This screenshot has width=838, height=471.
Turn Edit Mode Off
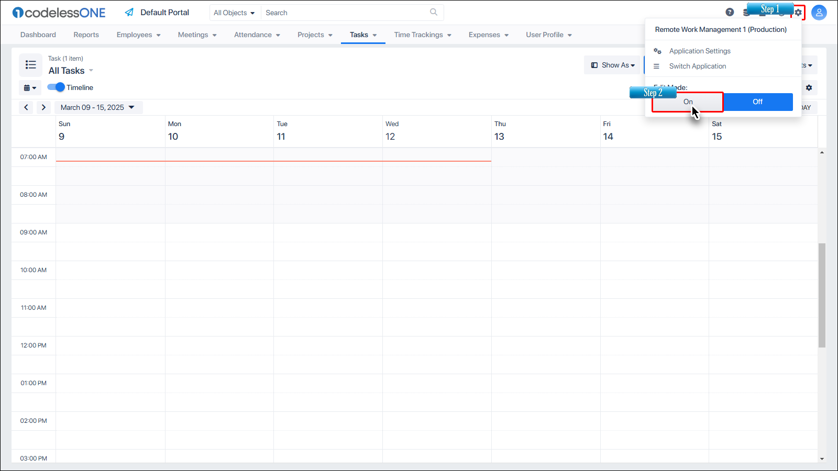point(758,102)
